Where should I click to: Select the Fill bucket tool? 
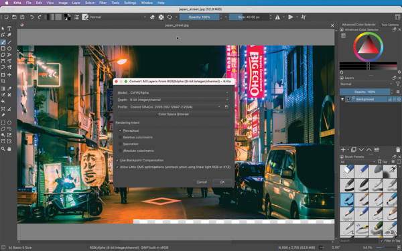[3, 101]
